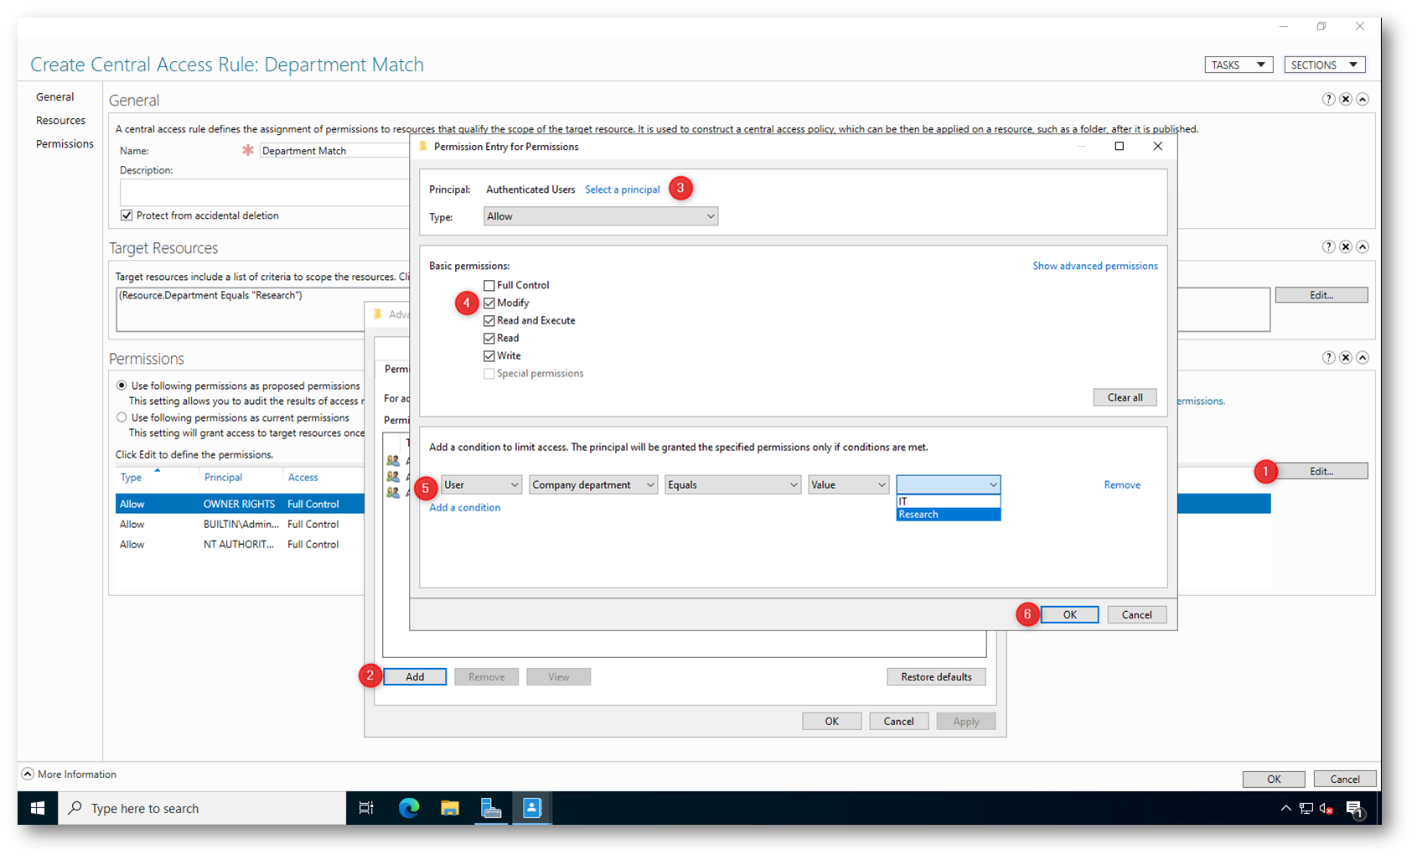Choose Research from the dropdown list

click(x=947, y=515)
